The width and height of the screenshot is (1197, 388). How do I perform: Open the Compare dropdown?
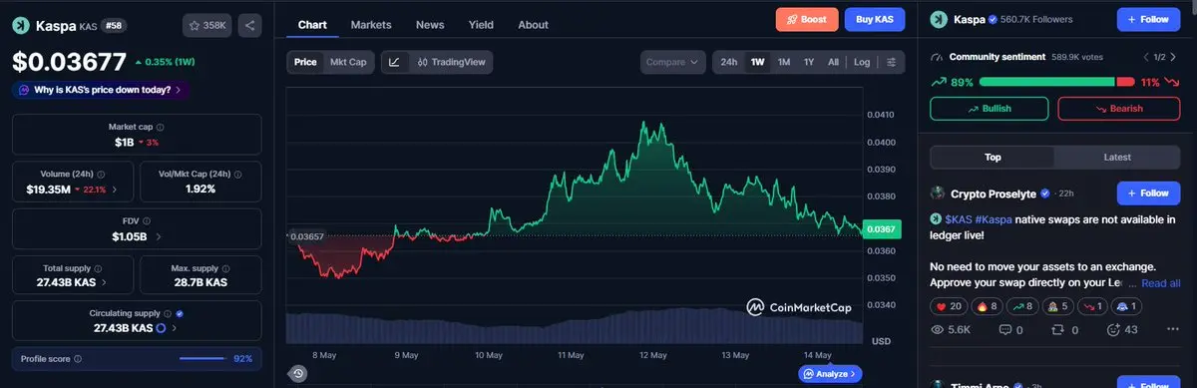[x=672, y=62]
